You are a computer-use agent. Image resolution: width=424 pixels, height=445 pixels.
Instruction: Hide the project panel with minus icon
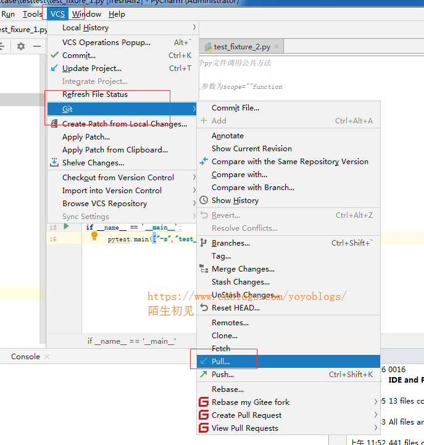point(37,46)
